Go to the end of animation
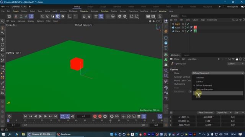The width and height of the screenshot is (245, 137). [56, 116]
